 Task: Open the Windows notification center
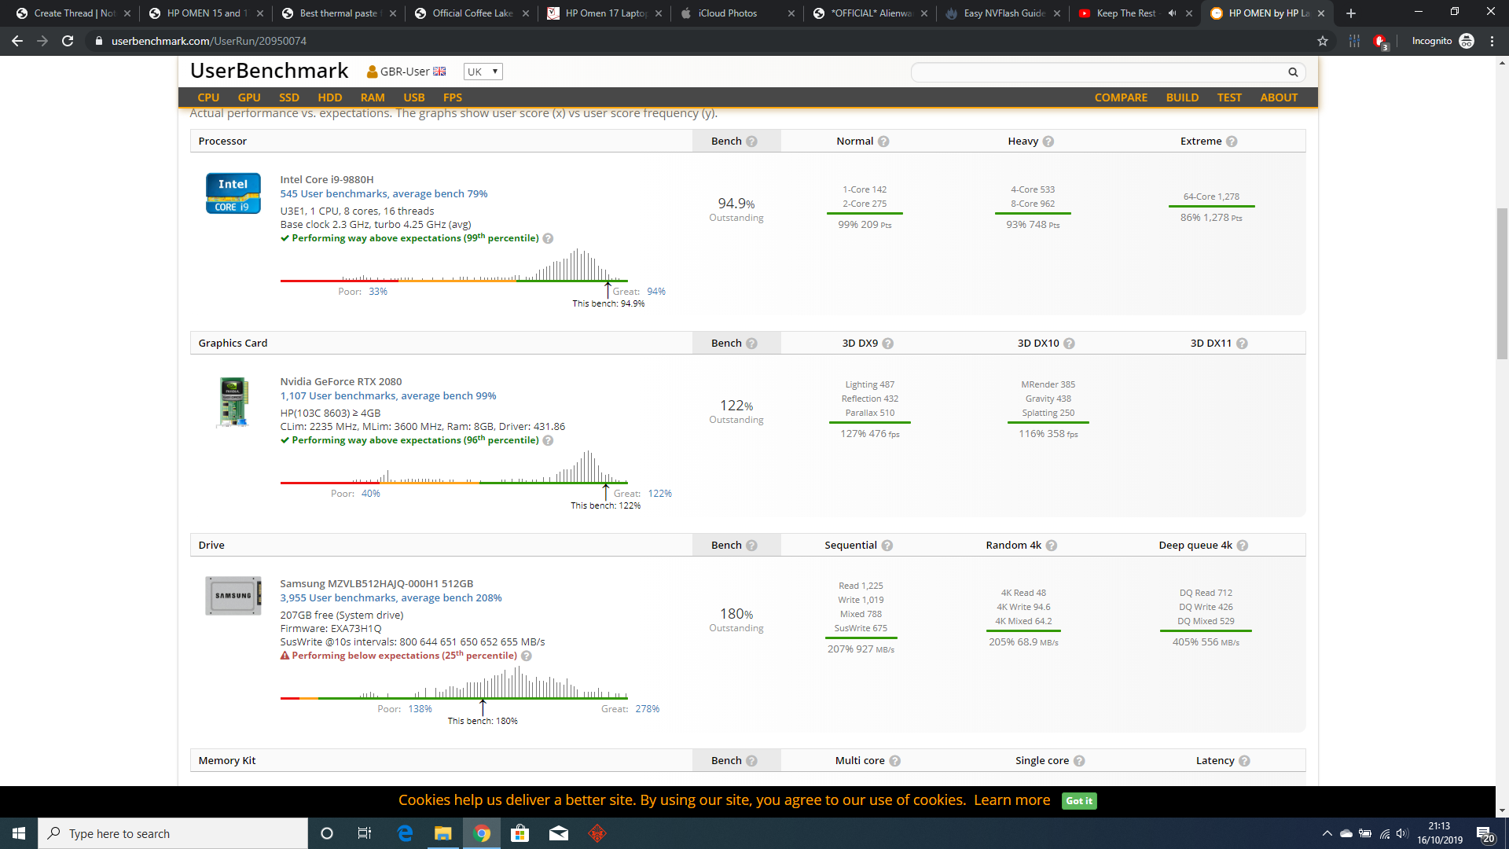[x=1485, y=833]
